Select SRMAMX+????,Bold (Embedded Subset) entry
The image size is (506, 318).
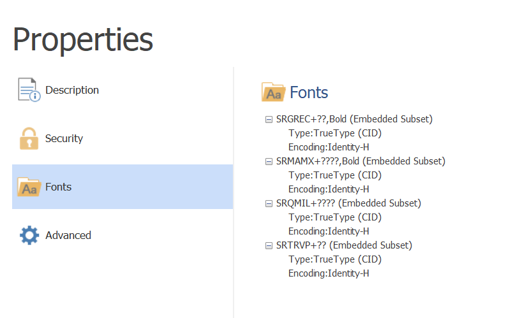[361, 161]
